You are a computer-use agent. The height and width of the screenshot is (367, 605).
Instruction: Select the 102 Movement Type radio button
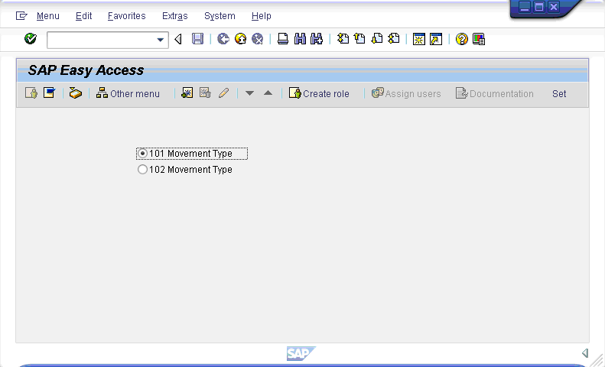point(142,170)
